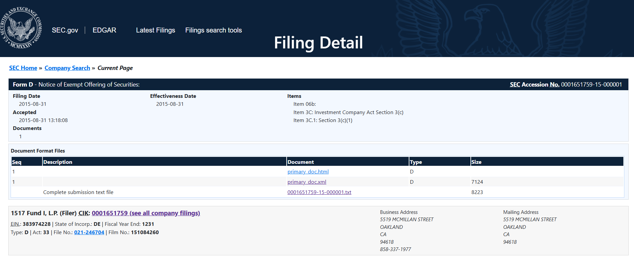This screenshot has width=634, height=259.
Task: Open the complete submission text file 0001651759-15-000001.txt
Action: click(319, 192)
